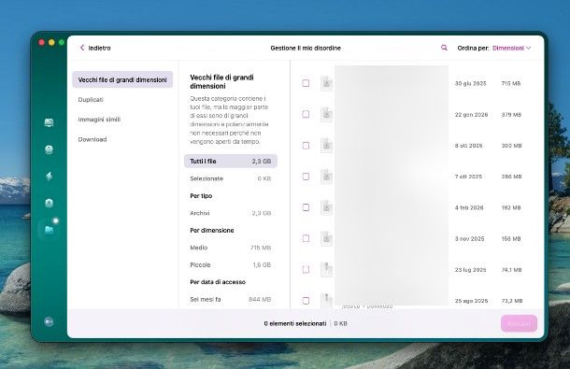Select the Selezionate filter

(x=231, y=178)
